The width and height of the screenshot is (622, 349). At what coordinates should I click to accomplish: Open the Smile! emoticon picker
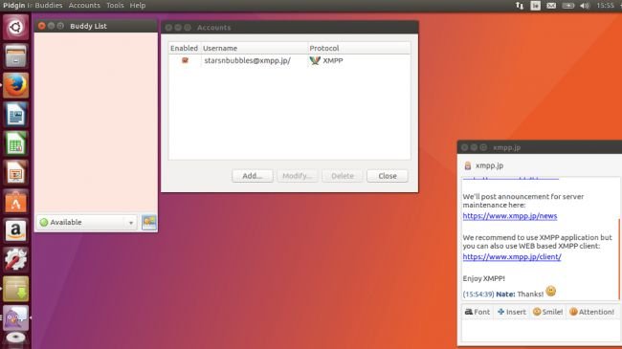tap(547, 312)
